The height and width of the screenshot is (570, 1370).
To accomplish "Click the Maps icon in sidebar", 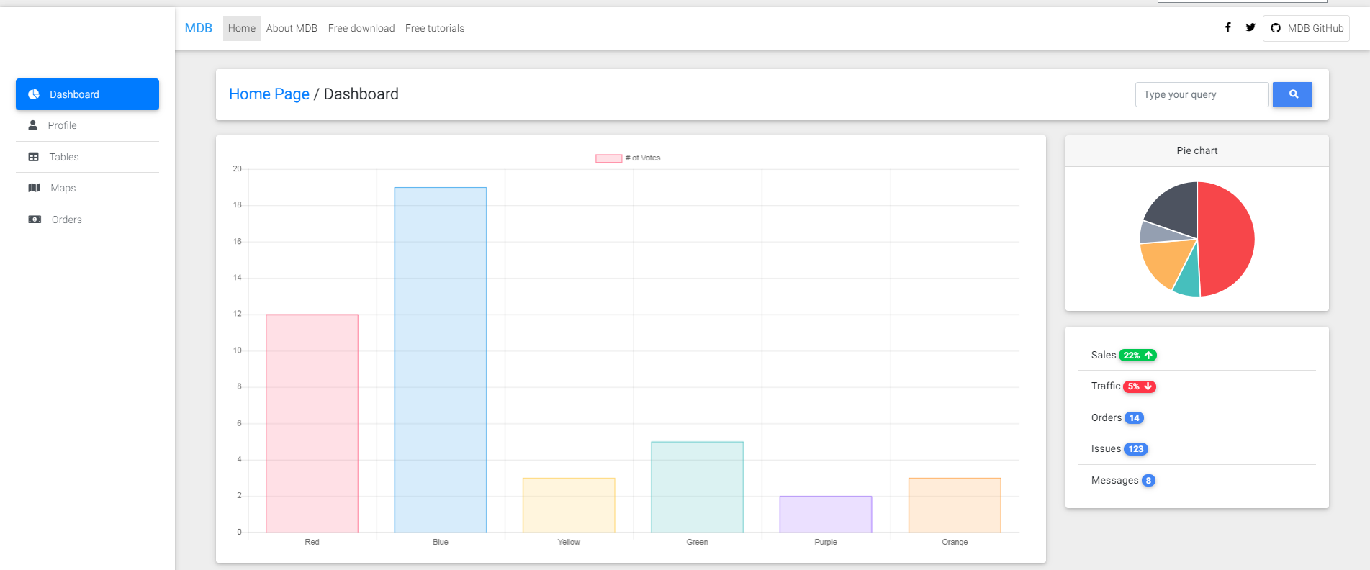I will (34, 188).
